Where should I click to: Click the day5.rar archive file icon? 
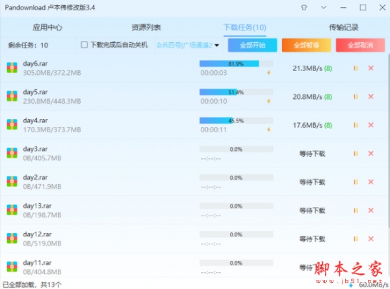[12, 96]
